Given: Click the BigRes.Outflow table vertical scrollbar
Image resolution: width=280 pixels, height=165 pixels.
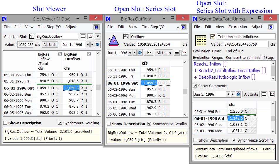Looking at the screenshot, I should click(x=185, y=91).
